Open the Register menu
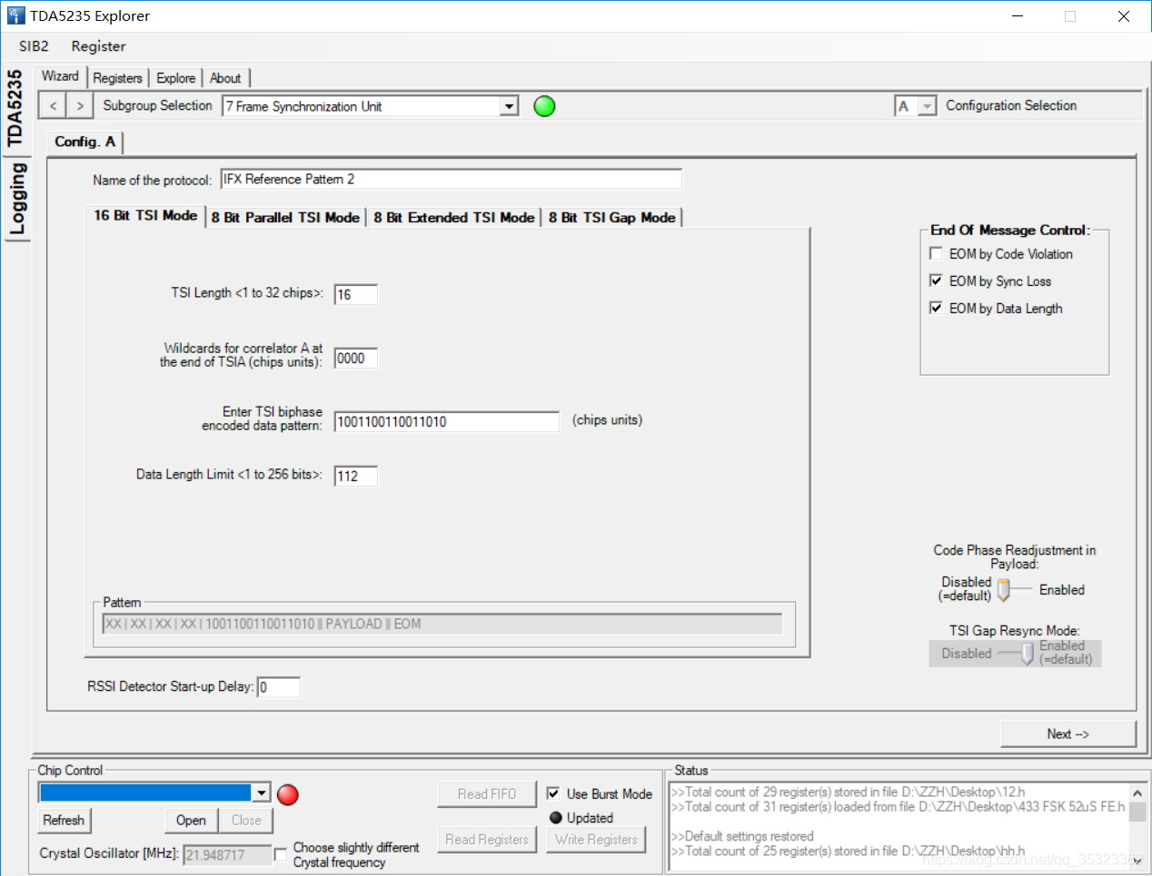This screenshot has height=876, width=1152. point(98,46)
